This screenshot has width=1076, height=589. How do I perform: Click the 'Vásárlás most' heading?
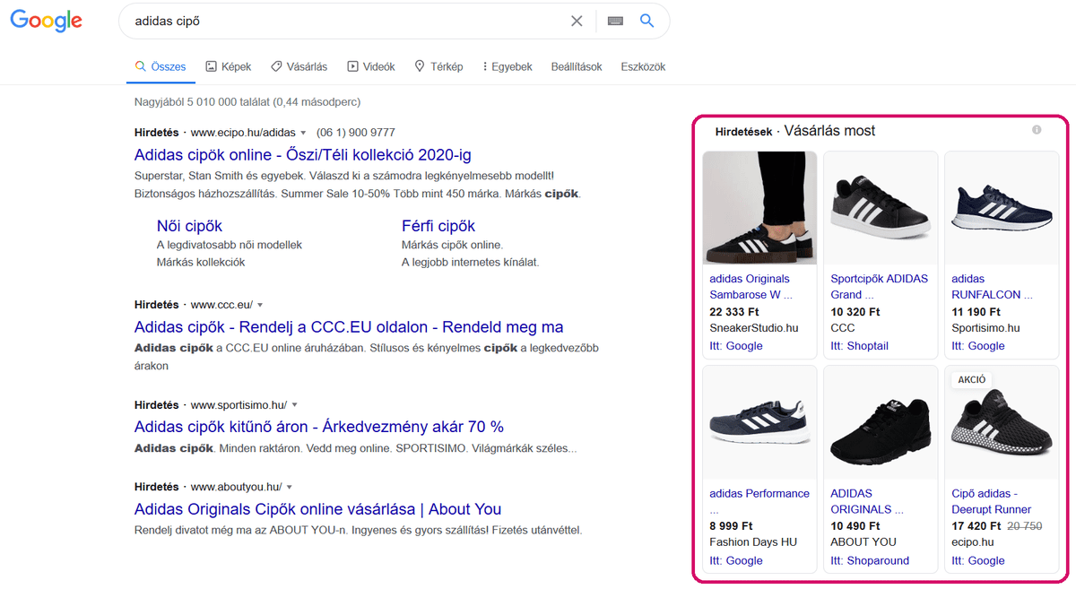(829, 131)
